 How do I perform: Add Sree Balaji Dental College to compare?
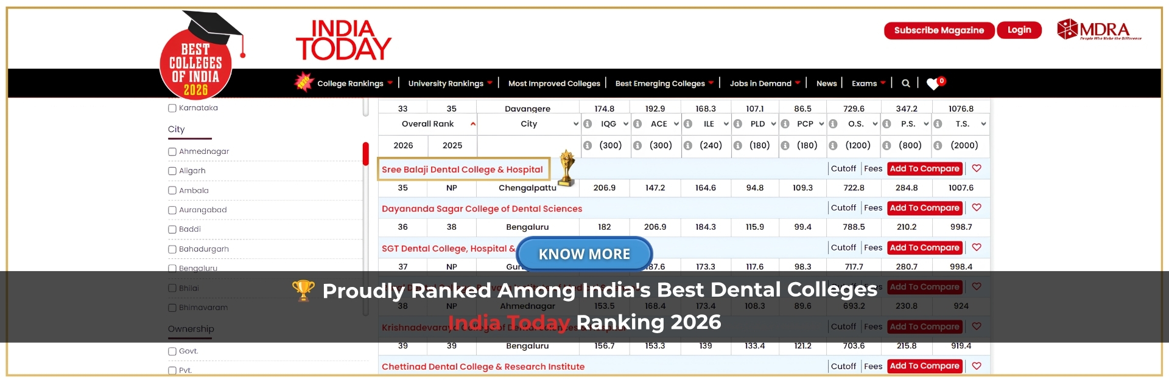924,169
